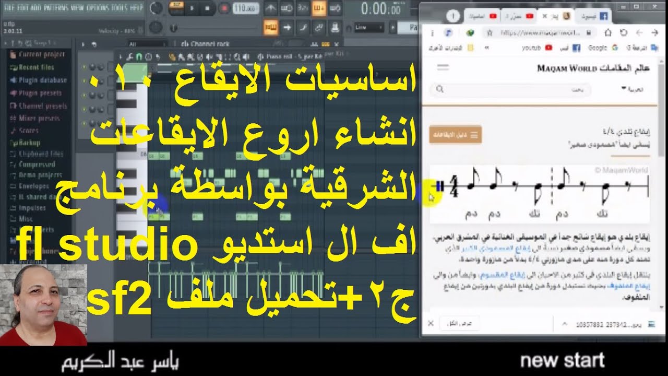Viewport: 668px width, 376px height.
Task: Open the Google bookmark
Action: (x=603, y=48)
